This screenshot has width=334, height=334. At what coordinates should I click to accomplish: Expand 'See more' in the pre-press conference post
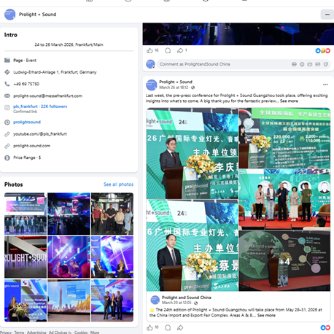point(289,101)
